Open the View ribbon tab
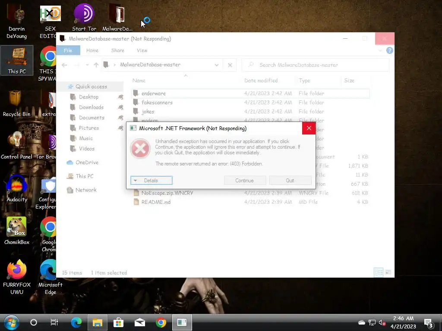442x331 pixels. click(x=142, y=50)
